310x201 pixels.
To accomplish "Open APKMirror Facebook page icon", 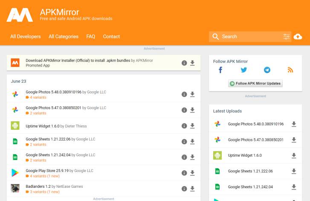I will tap(220, 70).
